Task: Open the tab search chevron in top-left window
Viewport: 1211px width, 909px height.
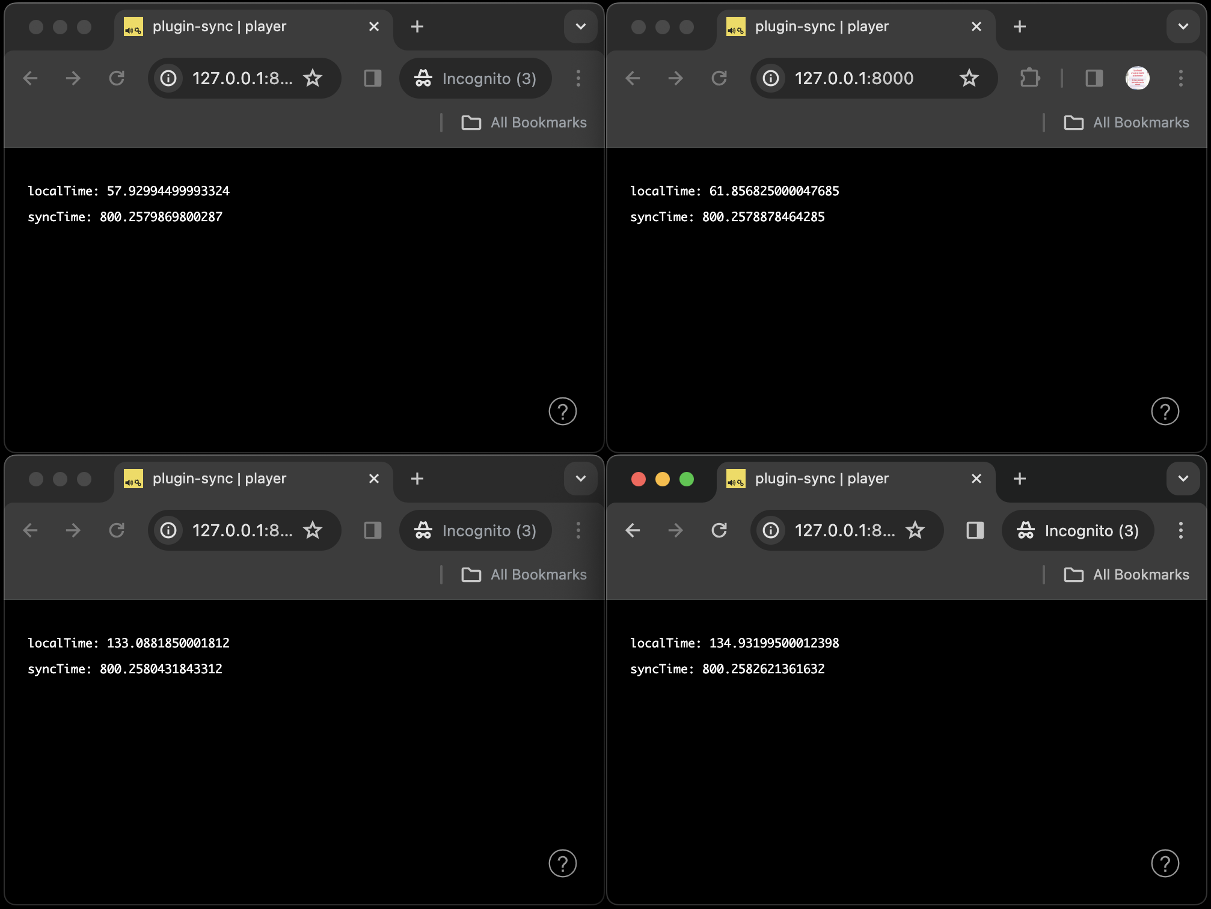Action: tap(580, 26)
